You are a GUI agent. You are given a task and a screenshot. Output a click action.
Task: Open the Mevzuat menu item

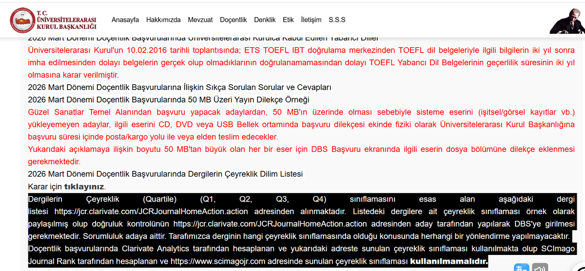click(x=200, y=20)
